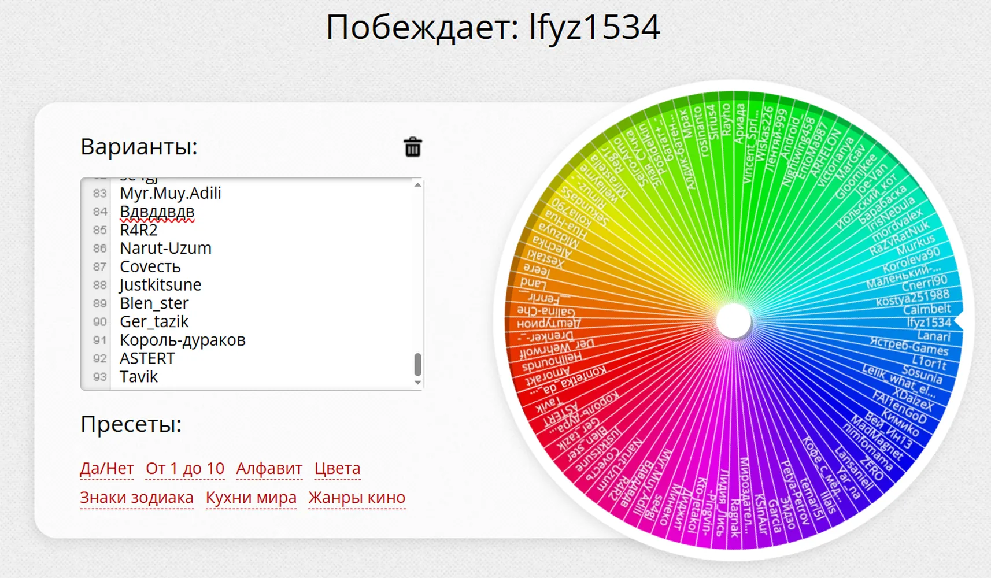Click the misspelled entry Вдвддвдв
Screen dimensions: 991x578
157,212
